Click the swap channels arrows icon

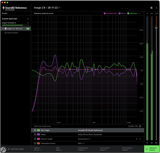(x=147, y=143)
